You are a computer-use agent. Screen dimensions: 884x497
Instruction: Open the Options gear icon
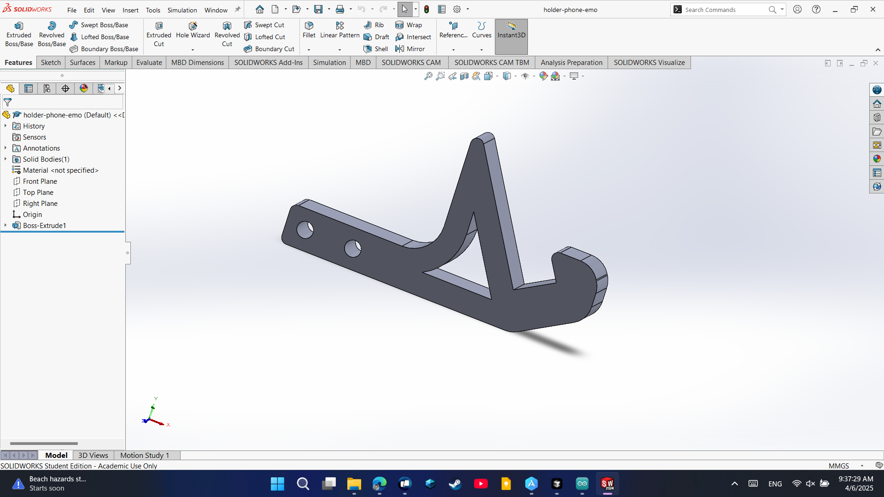[x=457, y=9]
